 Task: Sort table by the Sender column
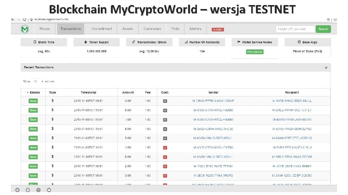213,92
